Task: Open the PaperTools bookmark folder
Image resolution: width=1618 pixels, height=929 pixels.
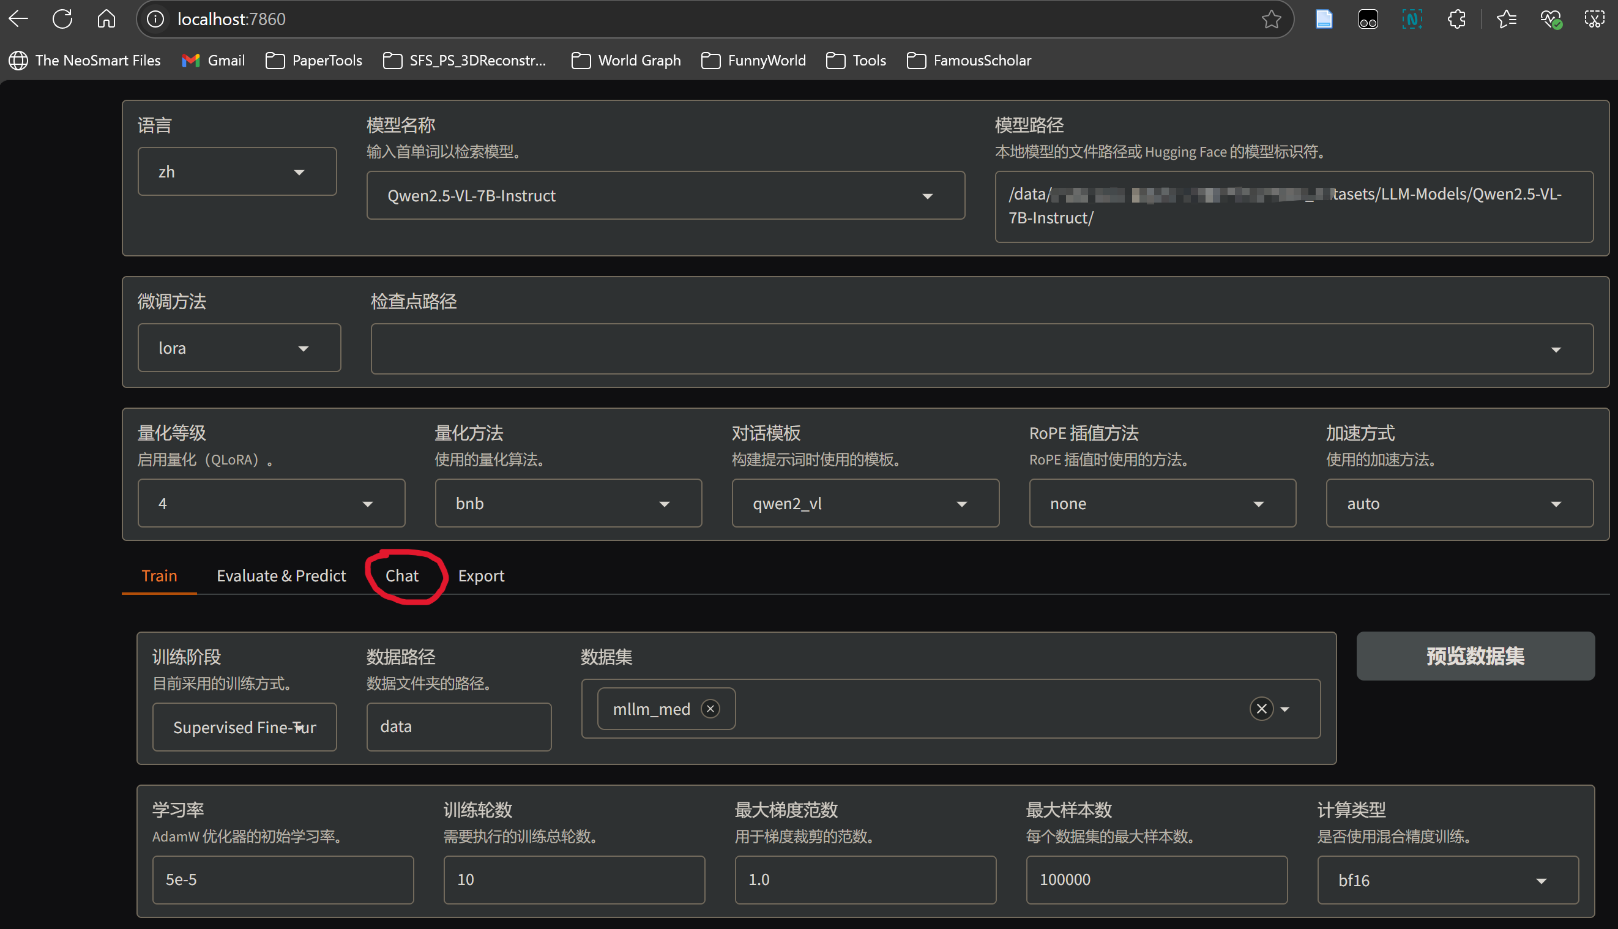Action: point(314,61)
